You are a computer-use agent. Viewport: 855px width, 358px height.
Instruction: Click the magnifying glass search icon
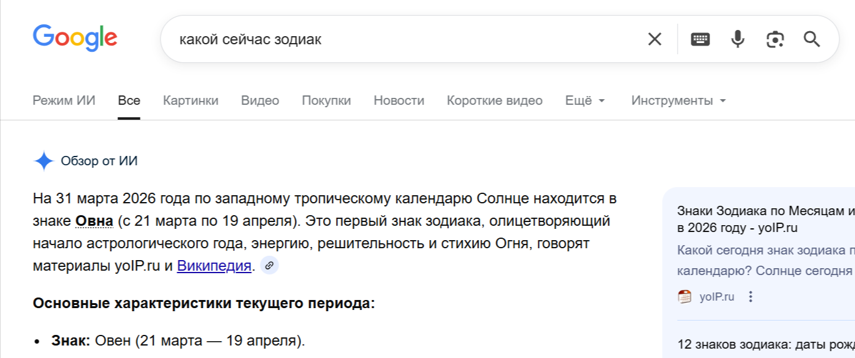(x=811, y=39)
